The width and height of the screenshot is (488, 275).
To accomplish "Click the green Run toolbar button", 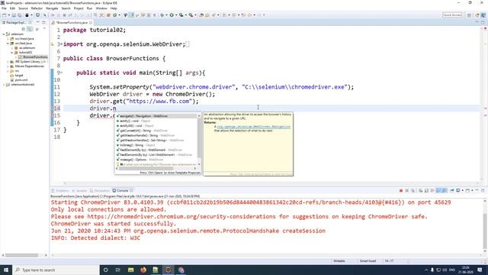I will [172, 15].
